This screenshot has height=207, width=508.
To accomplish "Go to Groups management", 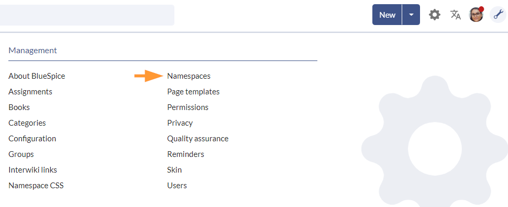I will tap(21, 154).
